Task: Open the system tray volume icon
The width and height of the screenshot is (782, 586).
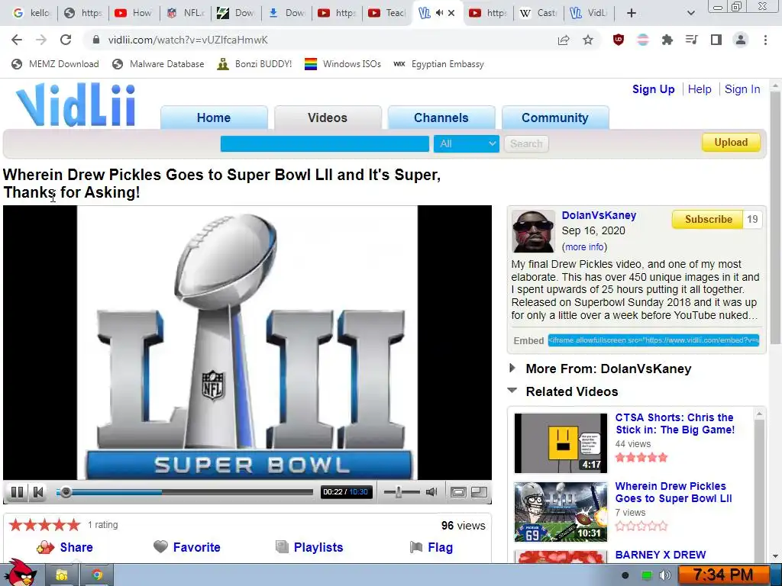Action: pyautogui.click(x=665, y=575)
